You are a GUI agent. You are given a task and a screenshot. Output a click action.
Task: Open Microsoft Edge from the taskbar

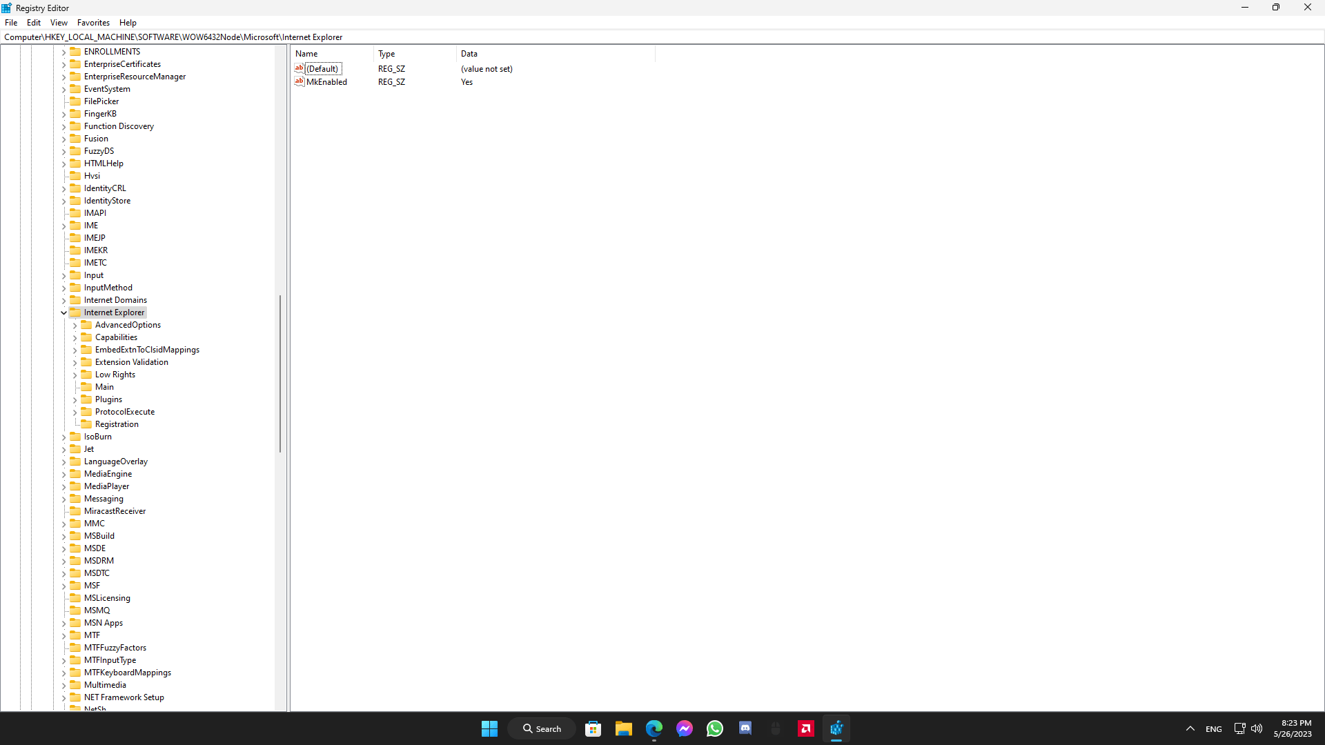click(654, 728)
